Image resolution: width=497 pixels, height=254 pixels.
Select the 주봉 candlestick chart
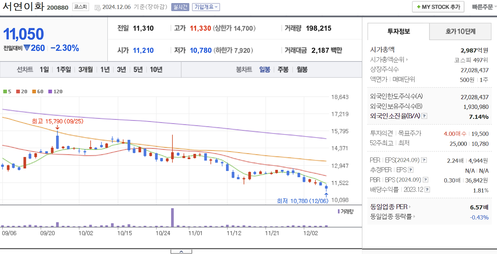click(x=283, y=69)
